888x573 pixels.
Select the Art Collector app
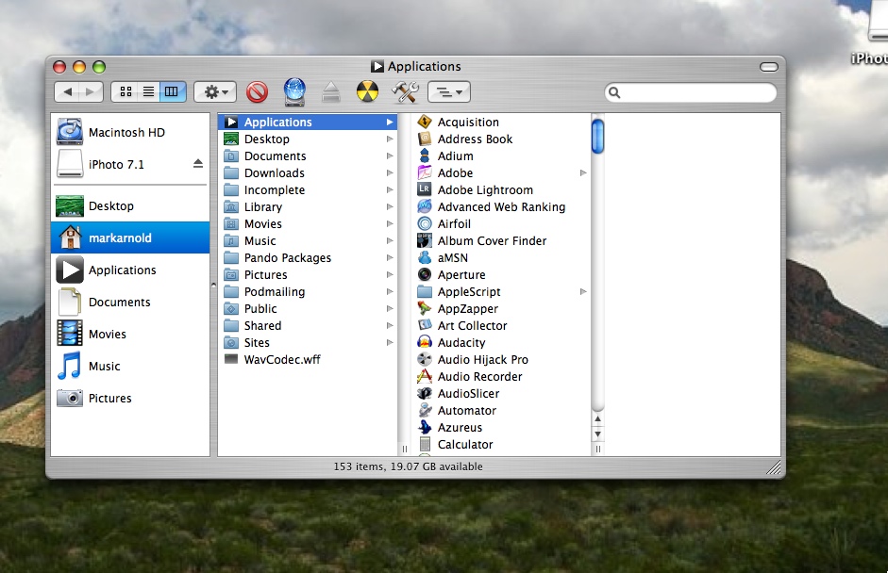pyautogui.click(x=501, y=326)
